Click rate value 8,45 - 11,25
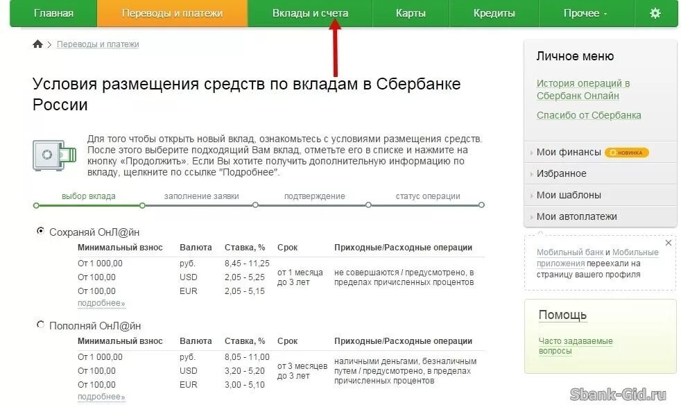 247,264
